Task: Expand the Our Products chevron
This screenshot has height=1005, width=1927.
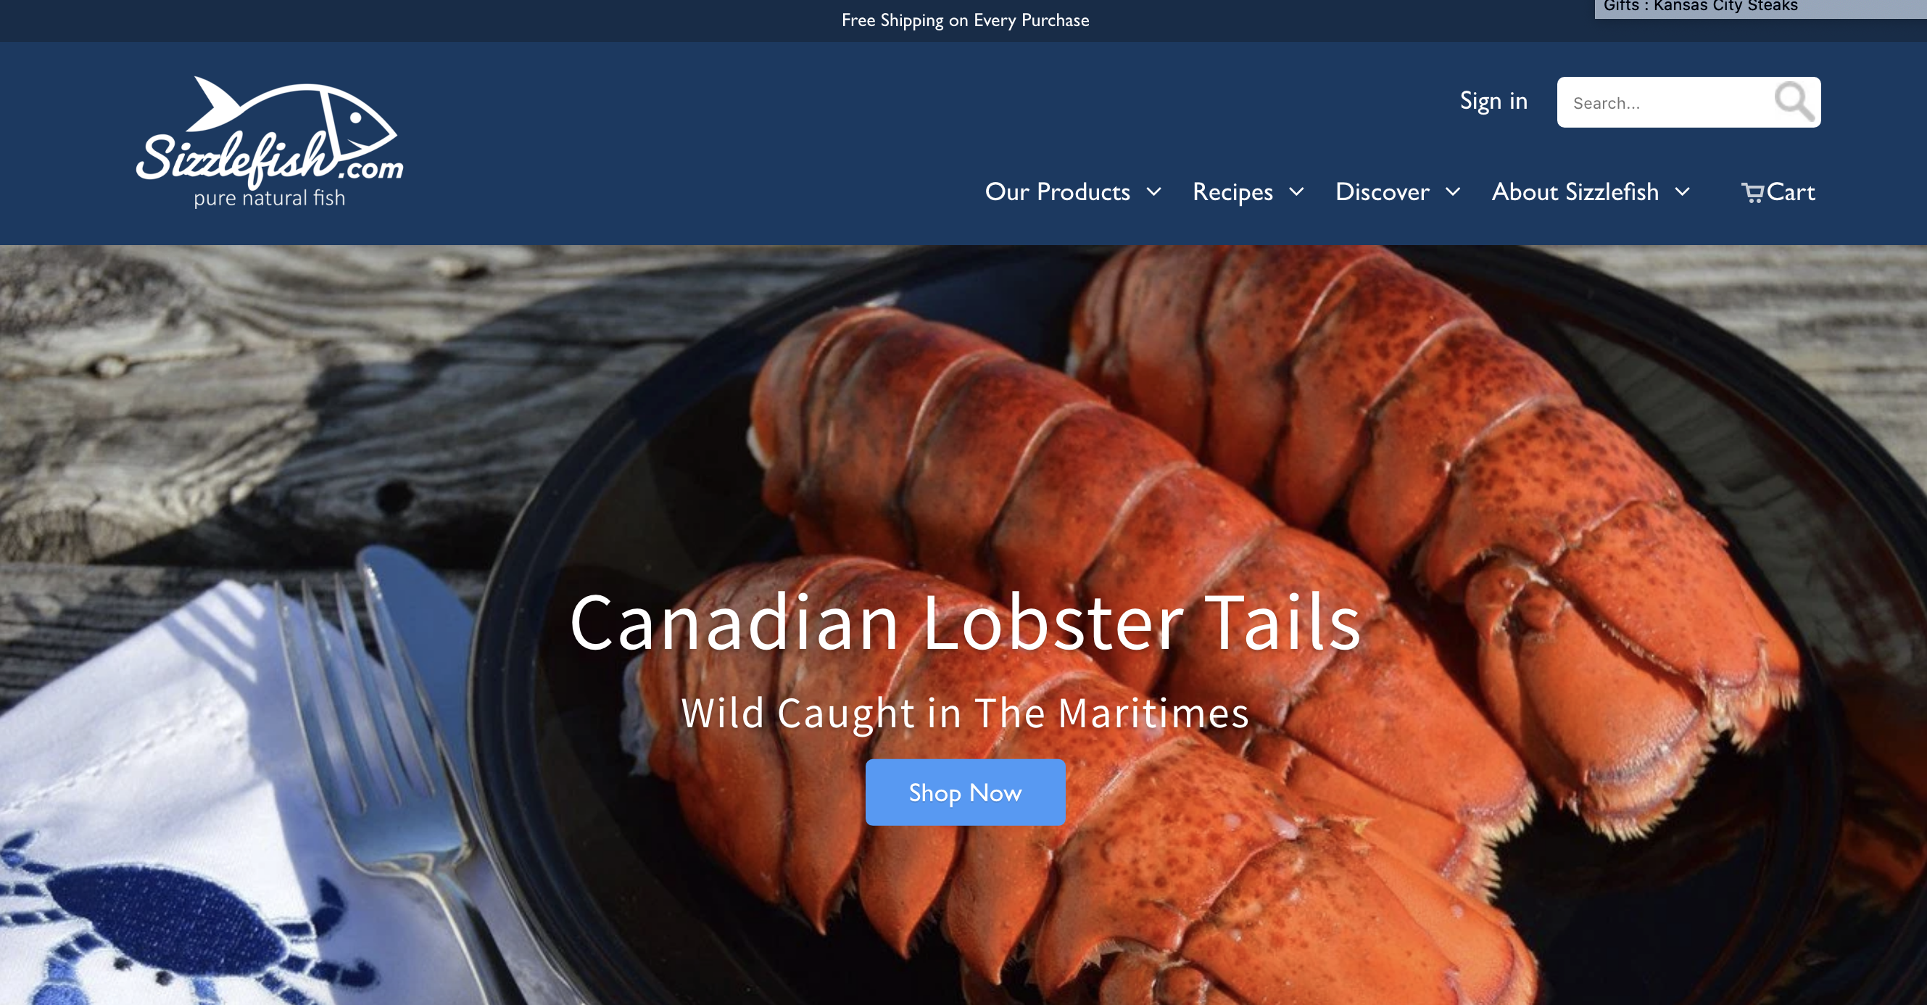Action: pyautogui.click(x=1154, y=192)
